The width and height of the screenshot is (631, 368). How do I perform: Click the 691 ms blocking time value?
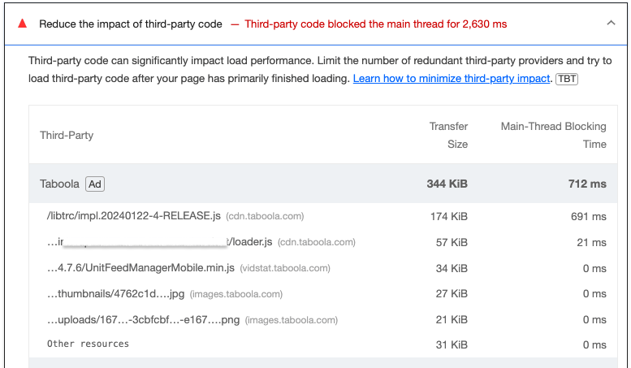pos(588,216)
